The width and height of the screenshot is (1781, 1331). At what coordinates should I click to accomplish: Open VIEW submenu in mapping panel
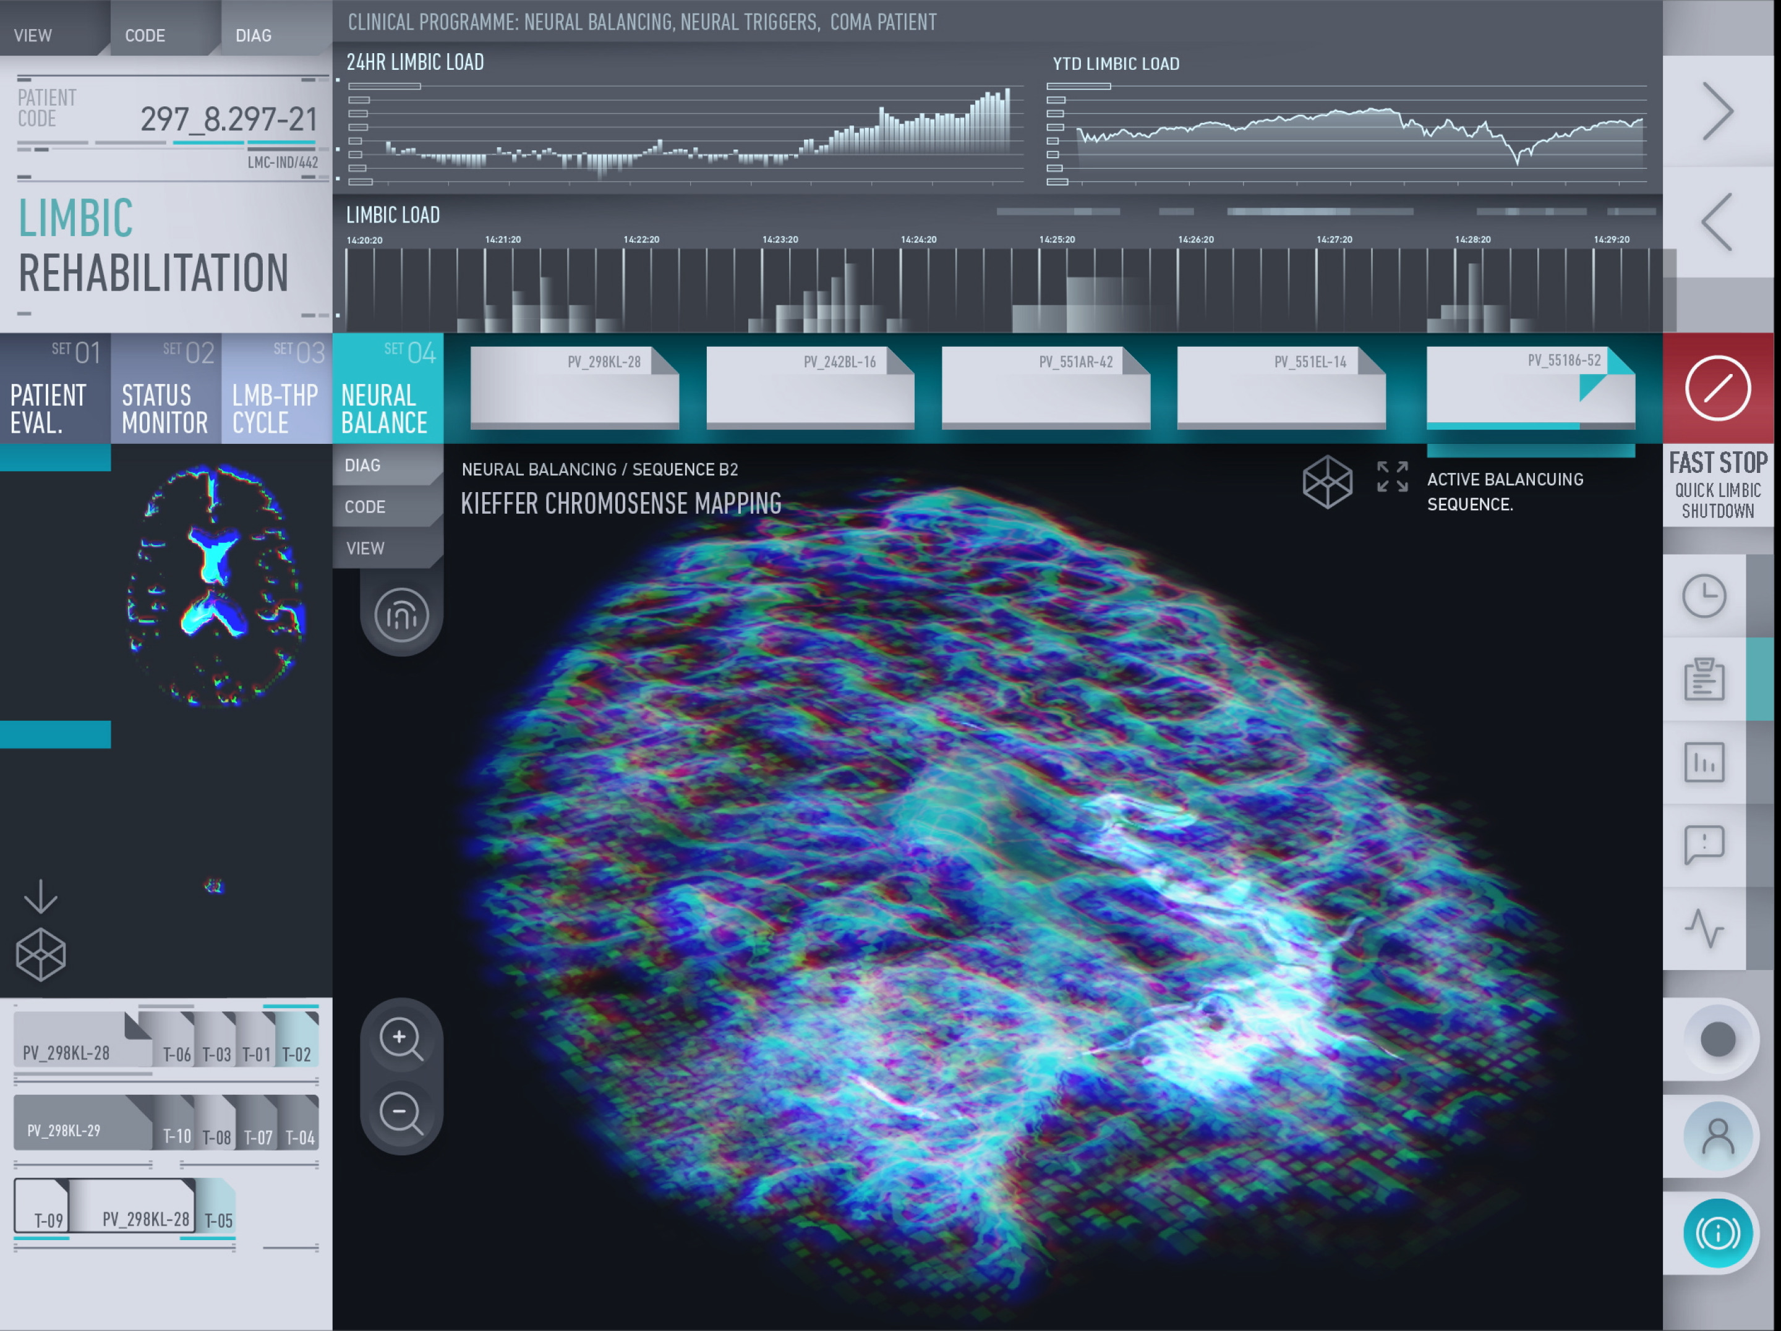387,548
